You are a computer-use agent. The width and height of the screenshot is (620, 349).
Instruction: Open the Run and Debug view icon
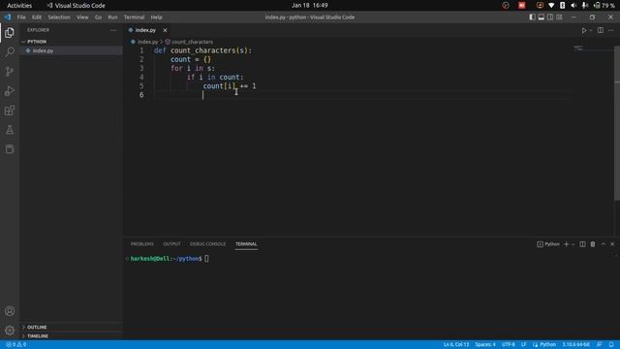[10, 90]
